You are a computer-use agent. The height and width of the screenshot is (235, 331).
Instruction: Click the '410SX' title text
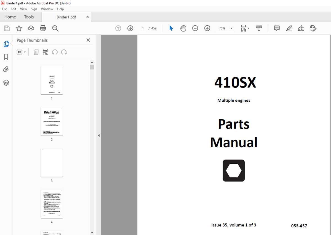pyautogui.click(x=235, y=82)
